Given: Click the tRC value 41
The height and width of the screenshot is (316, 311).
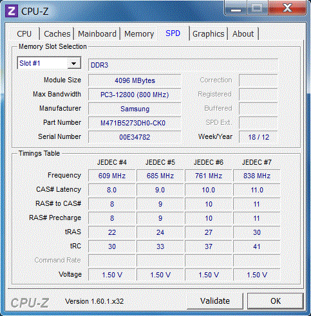Looking at the screenshot, I should point(257,246).
